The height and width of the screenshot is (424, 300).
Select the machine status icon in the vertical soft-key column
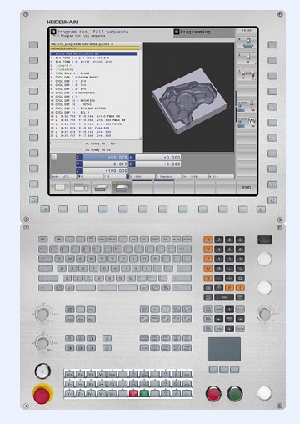[247, 43]
